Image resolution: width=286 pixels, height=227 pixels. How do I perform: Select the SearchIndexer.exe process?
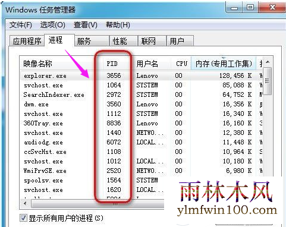(x=142, y=94)
